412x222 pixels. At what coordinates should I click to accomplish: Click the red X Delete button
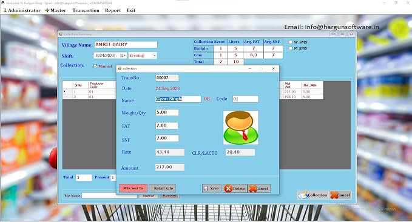235,188
